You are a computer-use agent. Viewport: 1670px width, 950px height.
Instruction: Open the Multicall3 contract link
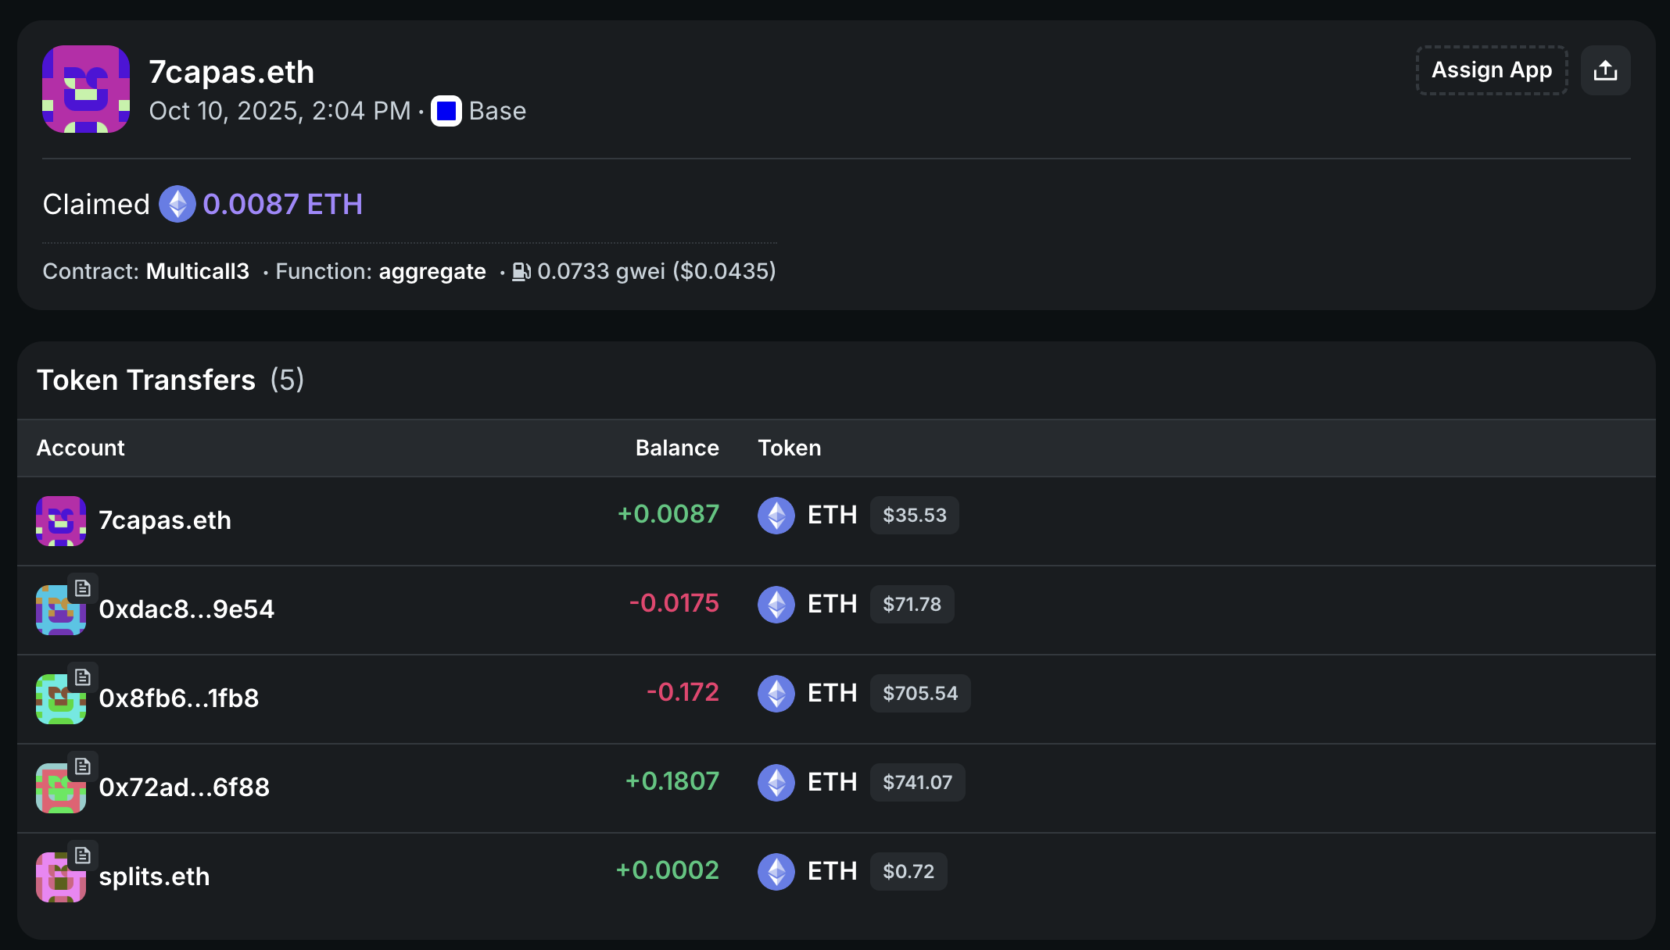(197, 271)
